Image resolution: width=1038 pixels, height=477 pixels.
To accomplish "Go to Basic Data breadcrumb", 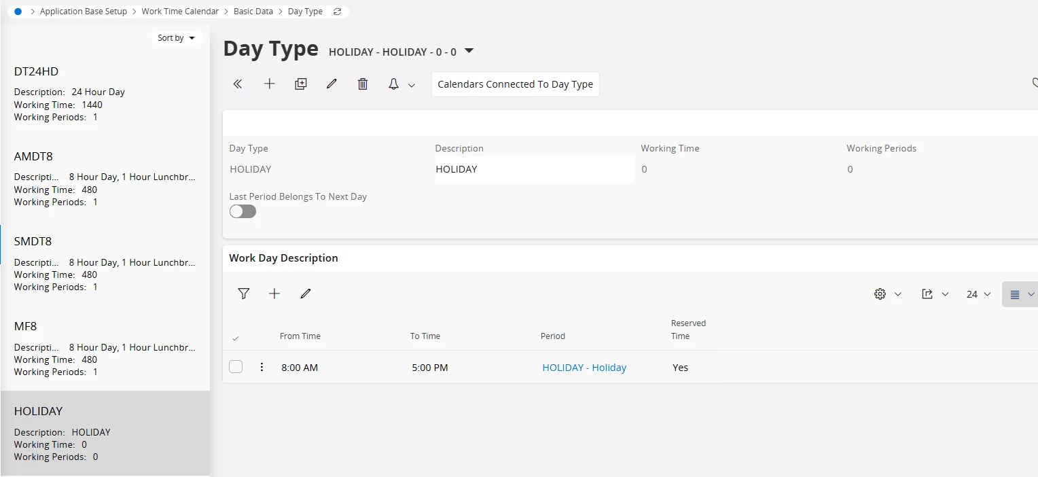I will coord(253,12).
